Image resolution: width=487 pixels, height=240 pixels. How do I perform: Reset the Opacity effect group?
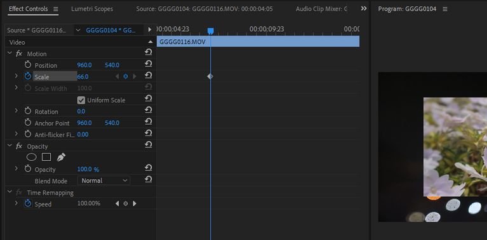tap(149, 144)
